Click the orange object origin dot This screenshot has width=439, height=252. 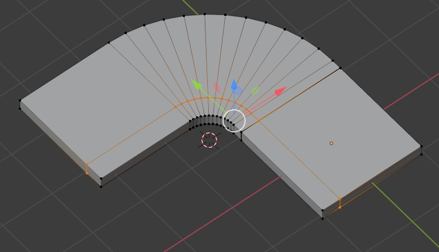coord(332,143)
